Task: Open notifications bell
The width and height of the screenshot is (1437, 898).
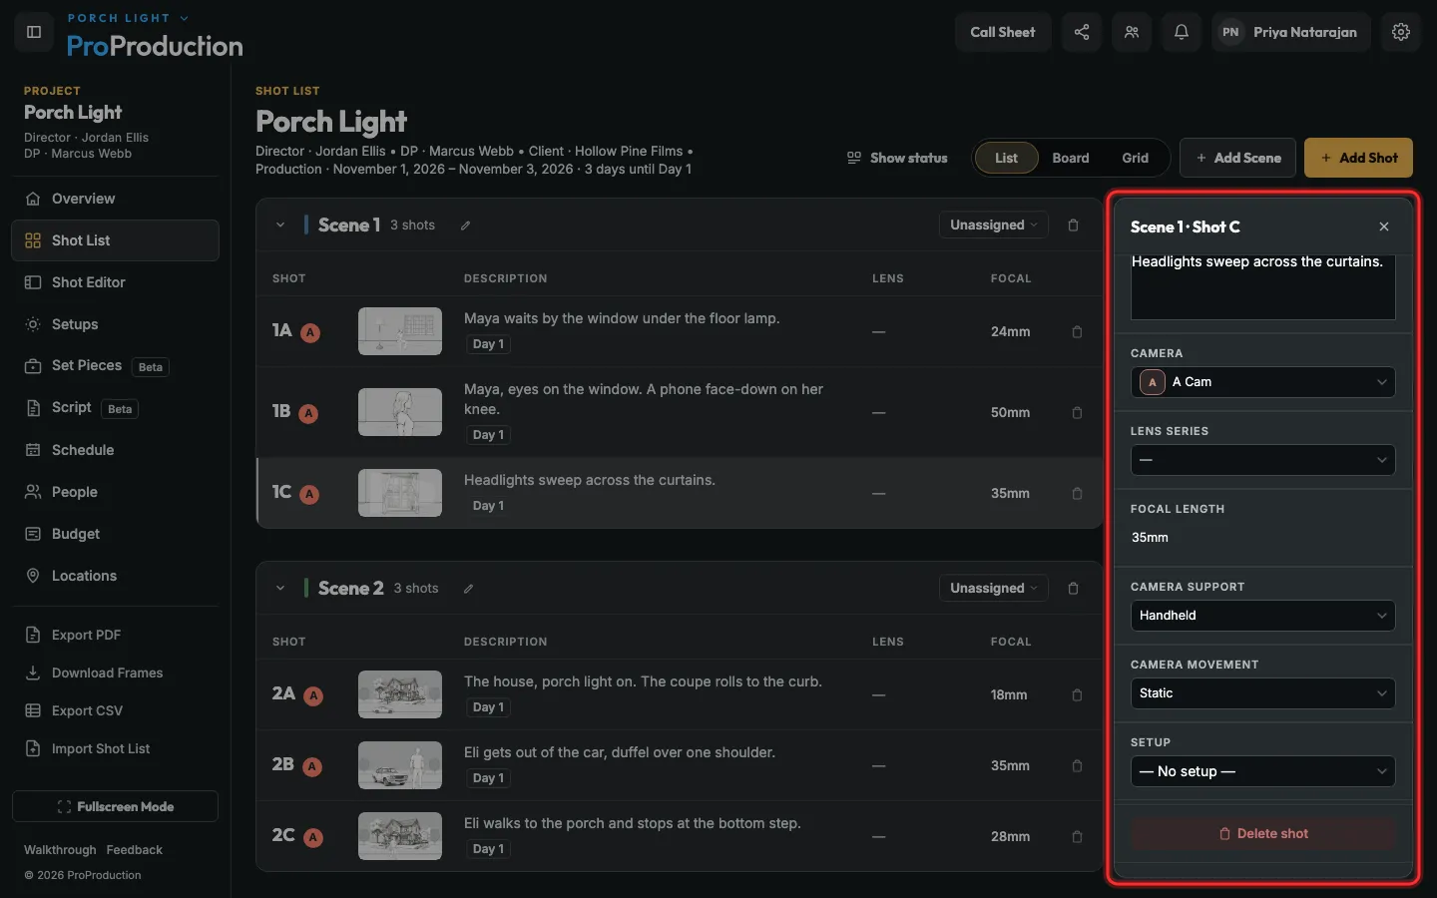Action: tap(1182, 32)
